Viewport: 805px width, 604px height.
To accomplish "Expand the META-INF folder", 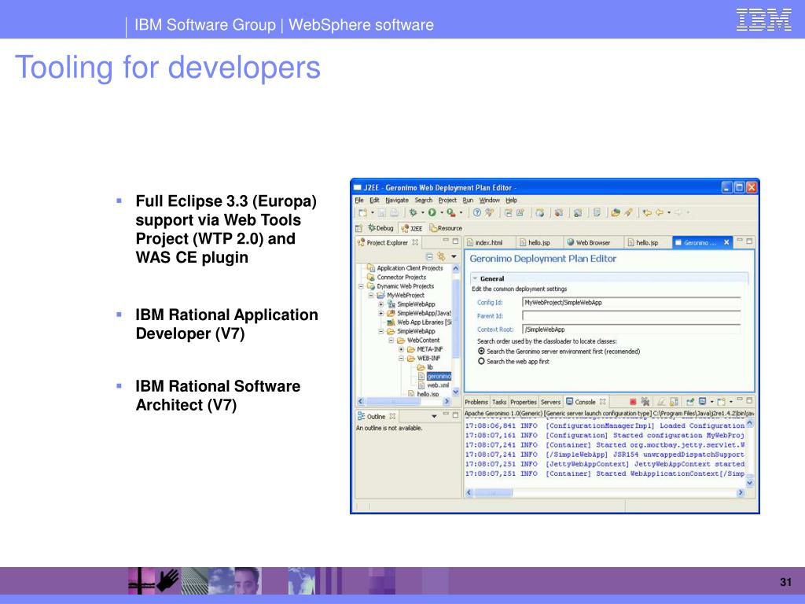I will [x=401, y=349].
